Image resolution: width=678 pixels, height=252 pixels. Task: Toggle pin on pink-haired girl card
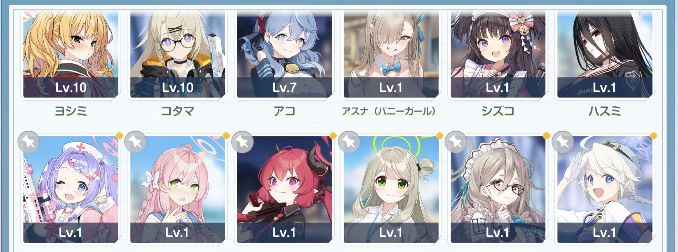click(136, 142)
